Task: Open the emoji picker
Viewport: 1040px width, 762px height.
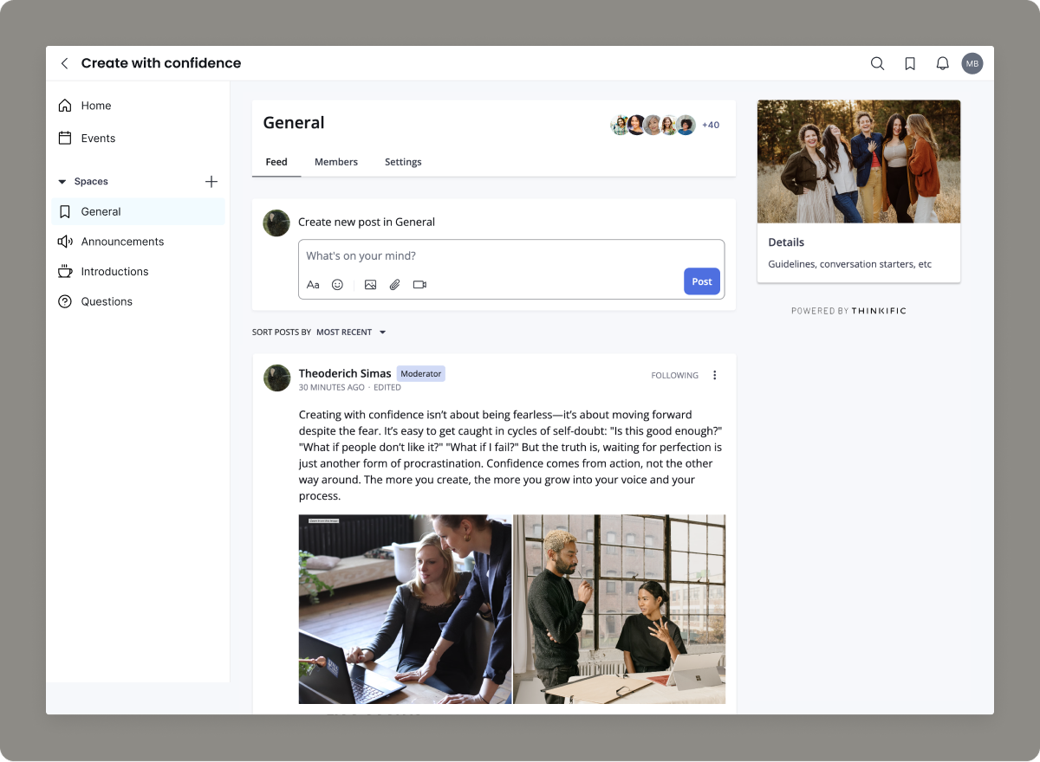Action: coord(337,285)
